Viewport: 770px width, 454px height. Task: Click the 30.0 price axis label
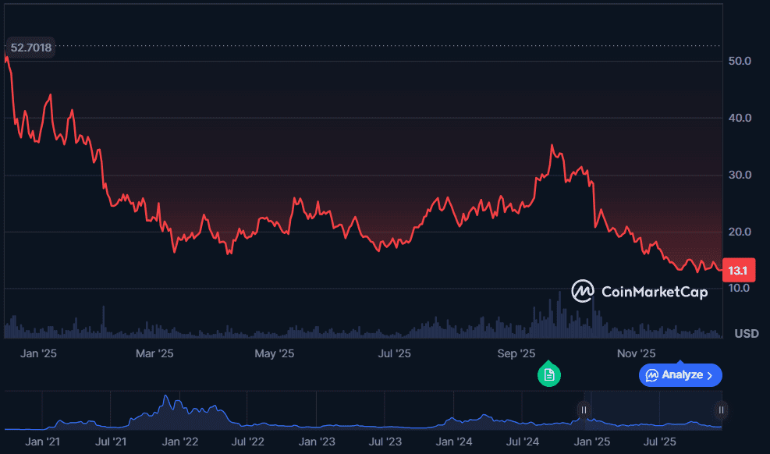[738, 175]
